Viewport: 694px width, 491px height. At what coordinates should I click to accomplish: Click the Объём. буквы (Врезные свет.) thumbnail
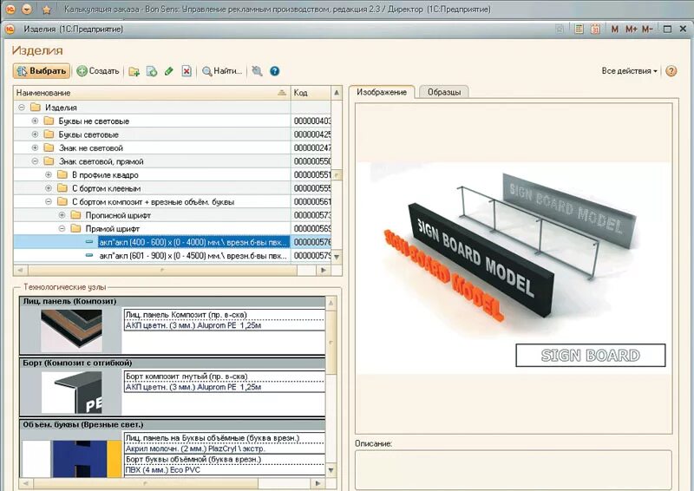71,458
